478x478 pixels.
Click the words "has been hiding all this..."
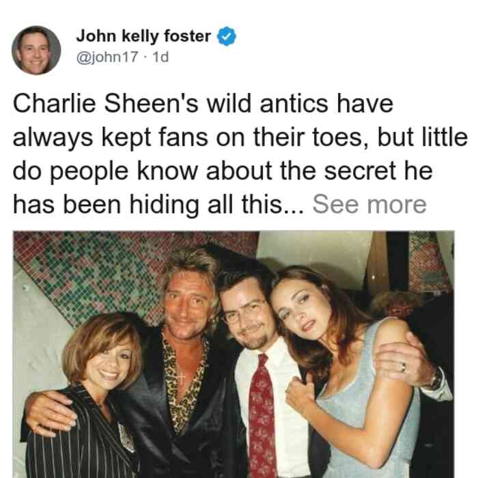coord(158,204)
